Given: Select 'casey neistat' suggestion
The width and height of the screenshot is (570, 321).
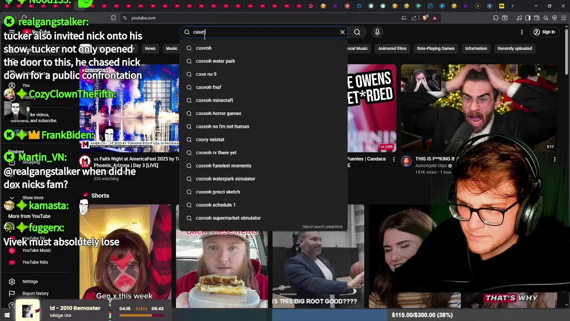Looking at the screenshot, I should (263, 140).
